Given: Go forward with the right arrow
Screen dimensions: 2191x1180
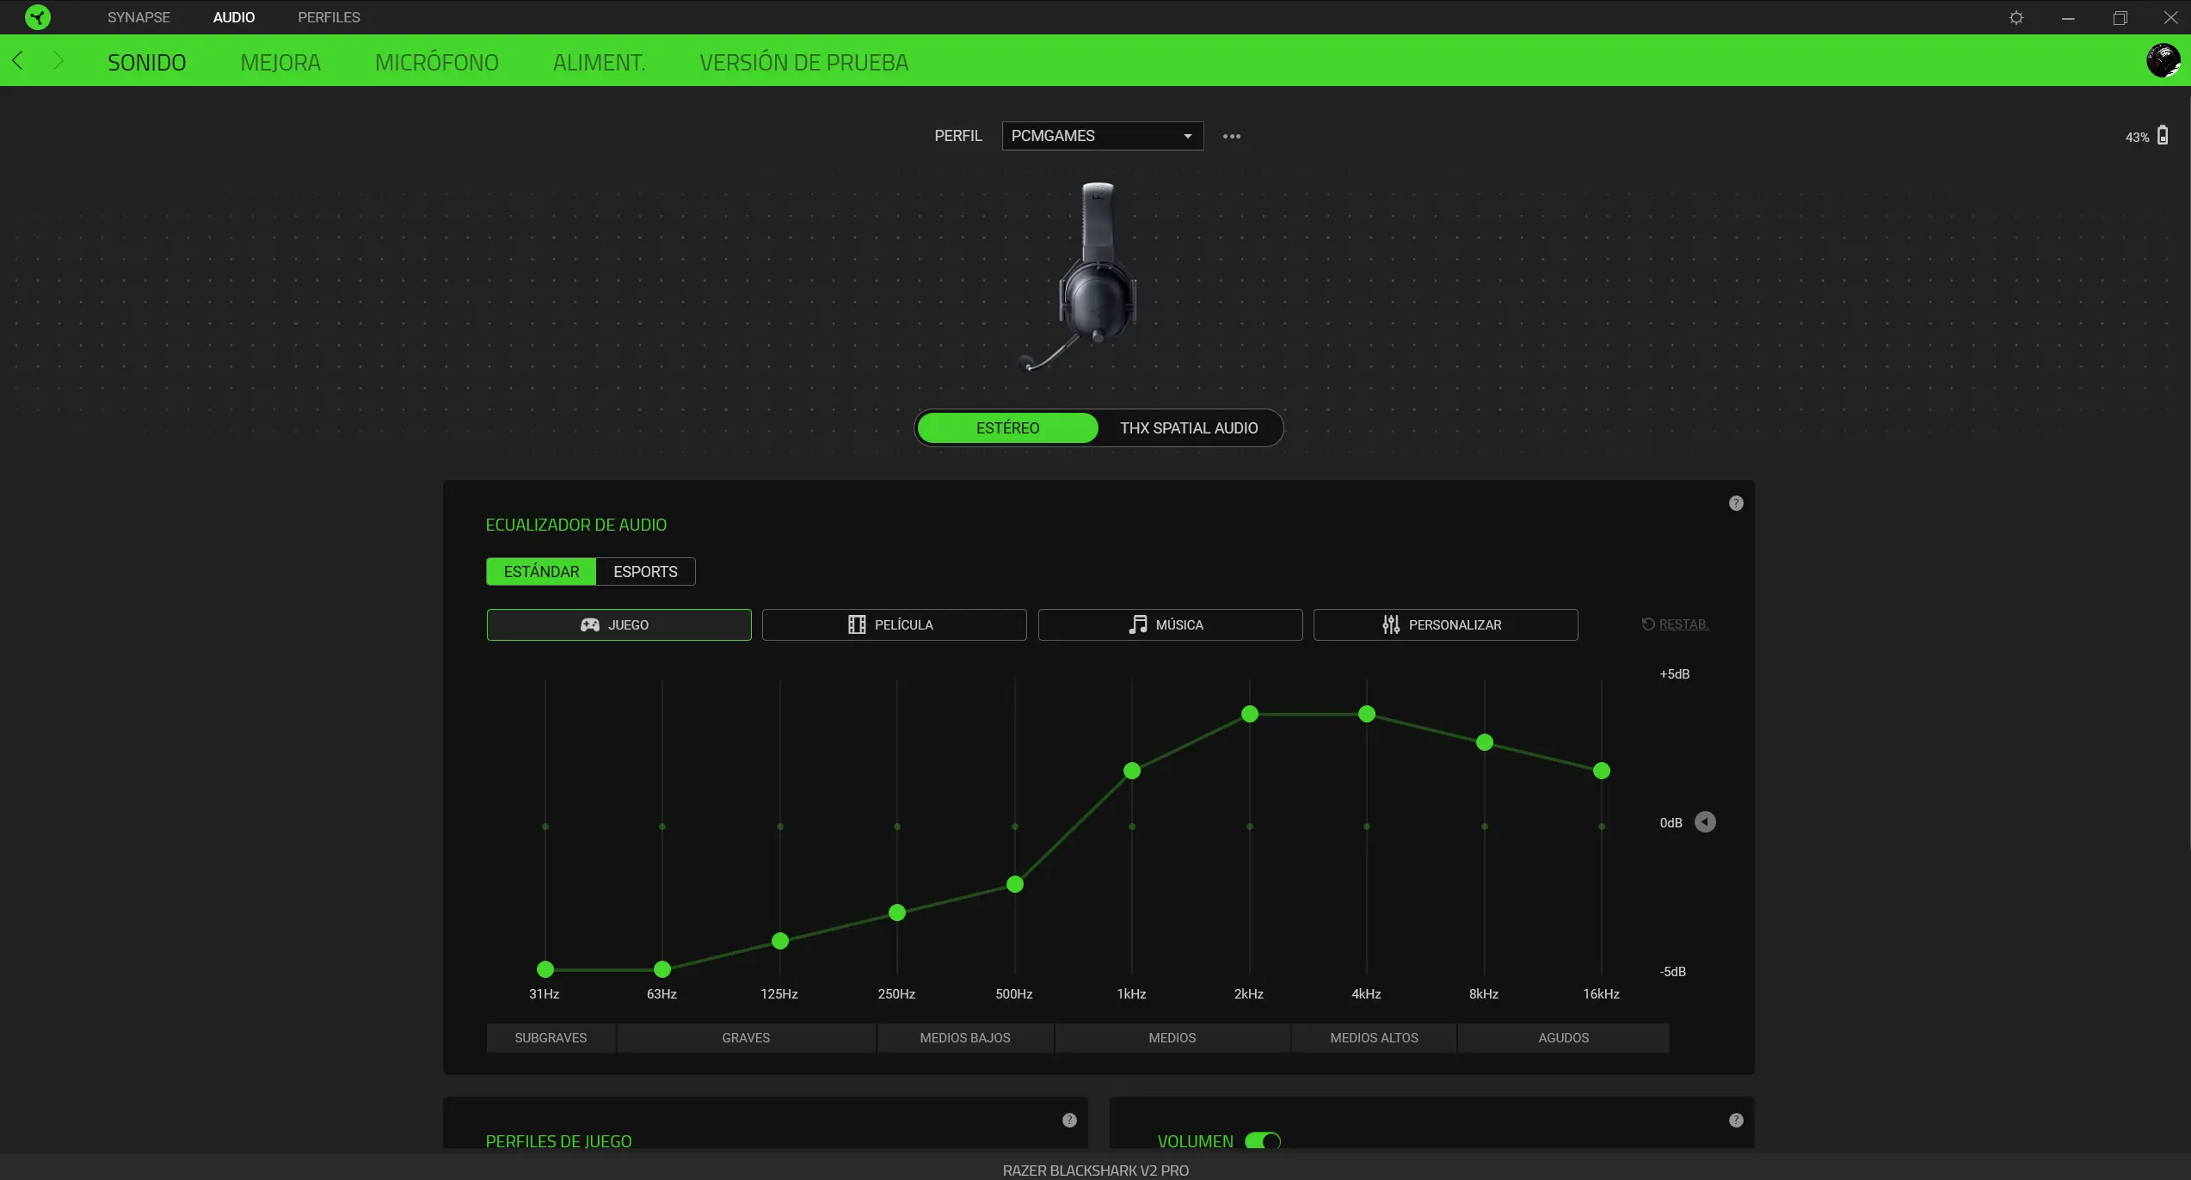Looking at the screenshot, I should 58,60.
